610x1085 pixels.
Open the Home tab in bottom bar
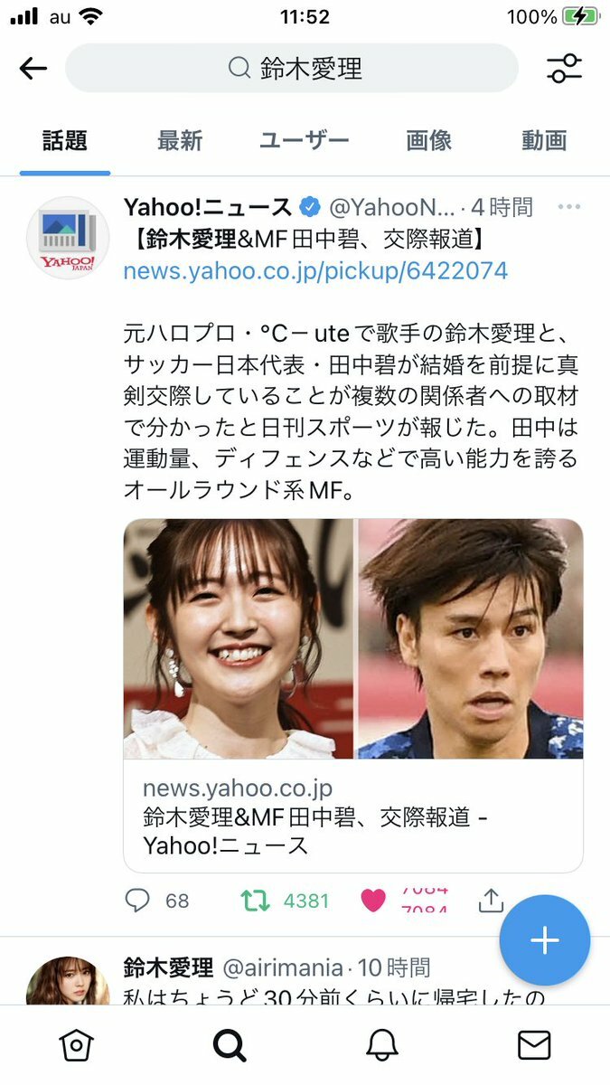(77, 1045)
